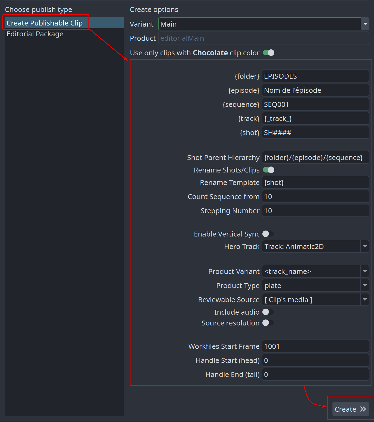This screenshot has width=374, height=422.
Task: Enable the Vertical Sync toggle
Action: [268, 234]
